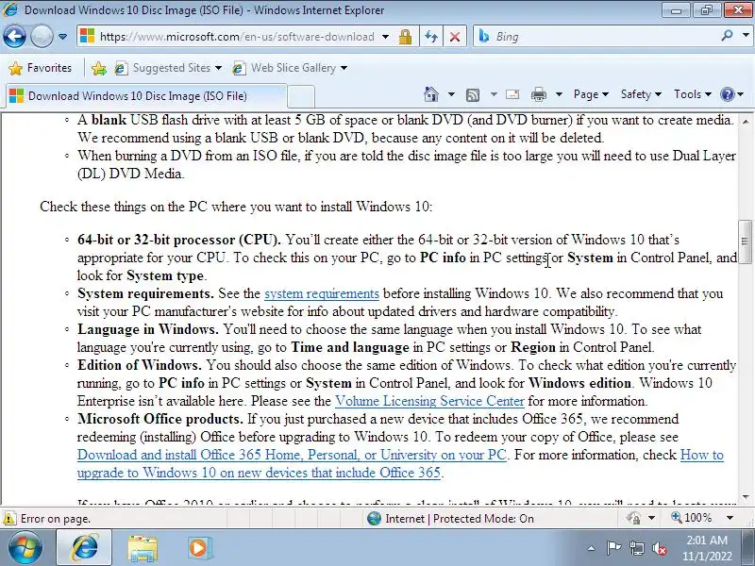Image resolution: width=755 pixels, height=566 pixels.
Task: Click the Refresh page icon
Action: [431, 37]
